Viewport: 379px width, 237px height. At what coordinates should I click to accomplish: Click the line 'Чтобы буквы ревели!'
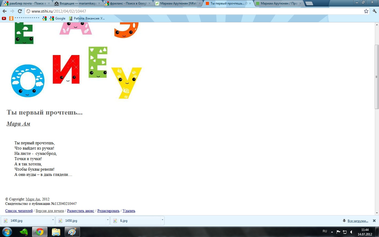tap(34, 169)
